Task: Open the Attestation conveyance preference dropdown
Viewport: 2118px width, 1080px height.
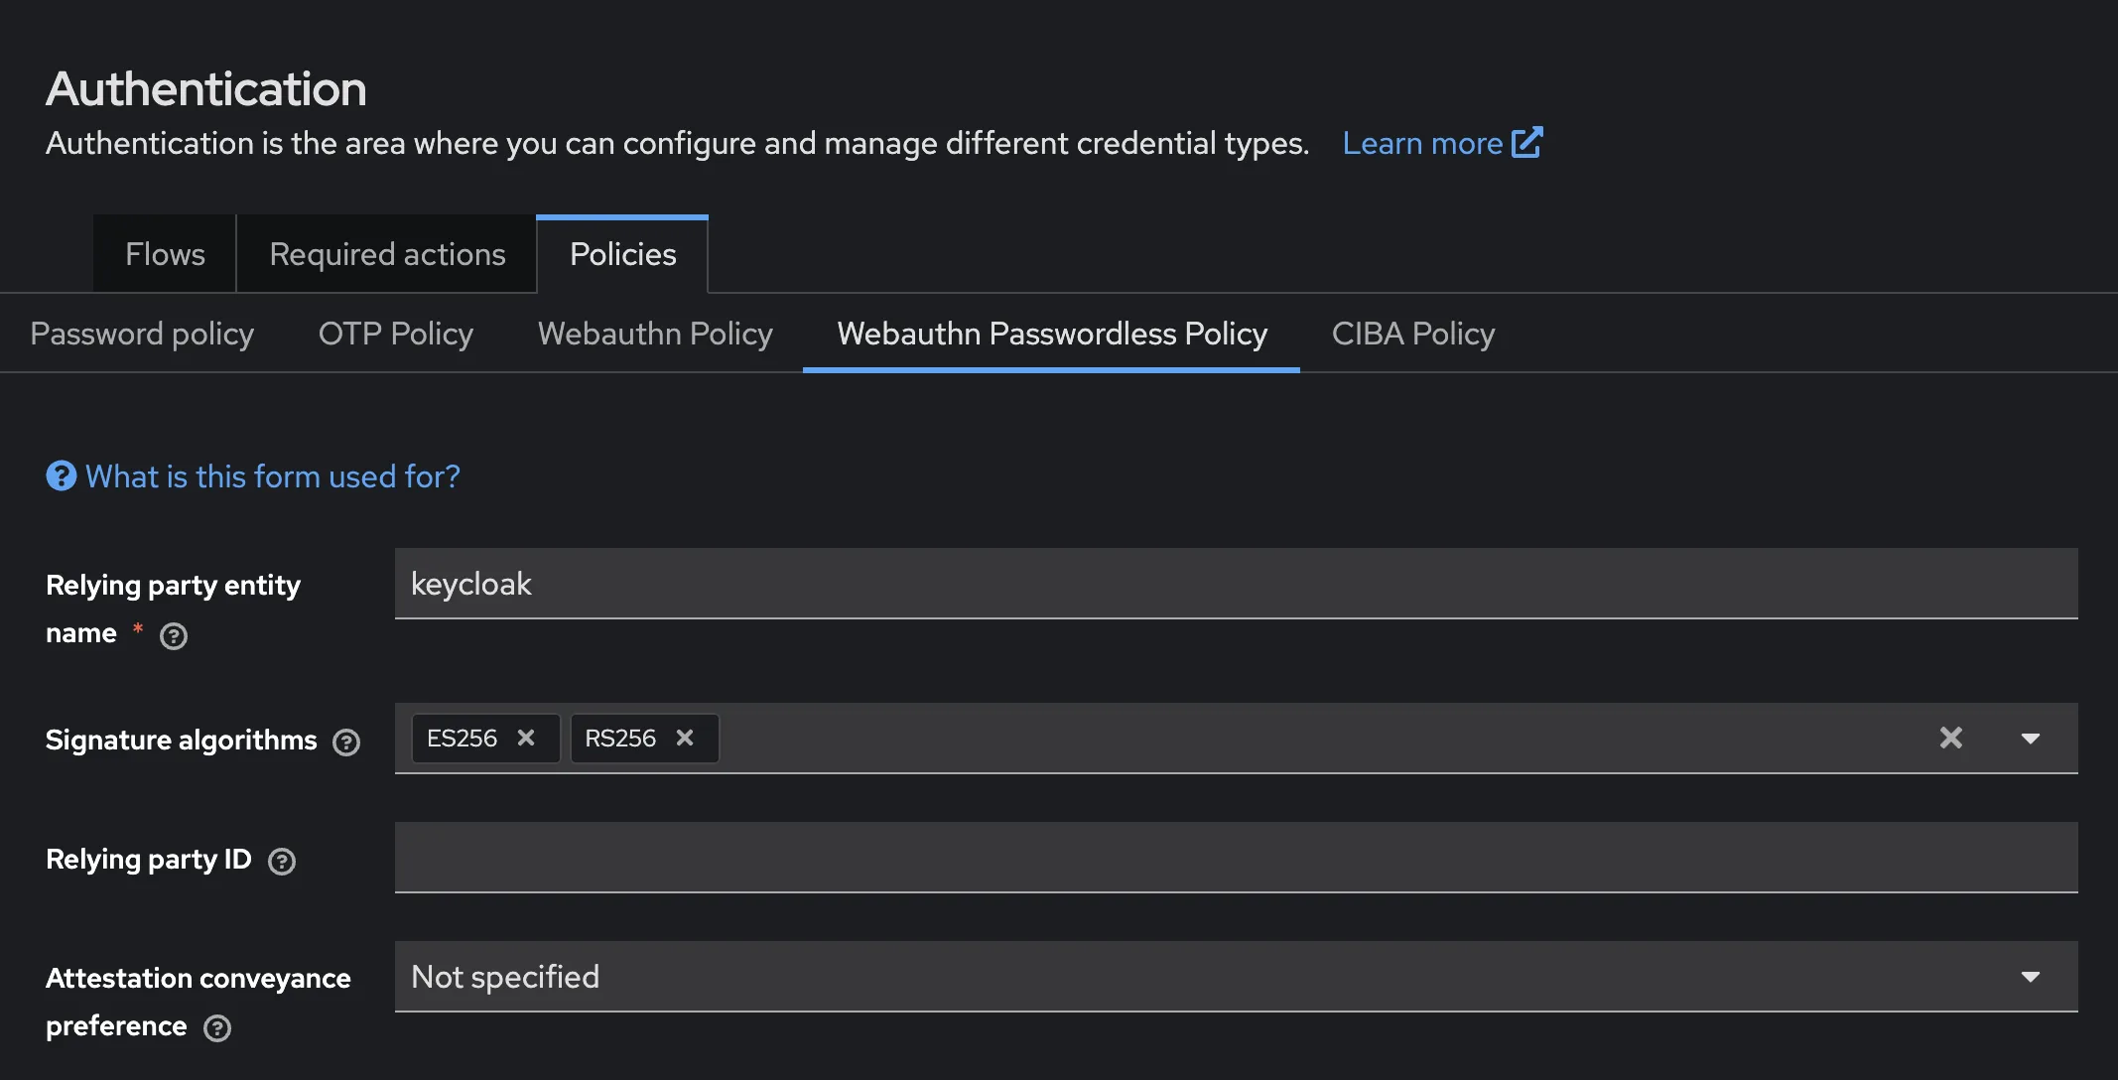Action: 2030,977
